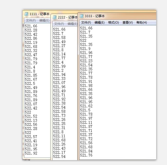Click value 522.92 in the 2222 window
The width and height of the screenshot is (167, 165).
(x=59, y=99)
